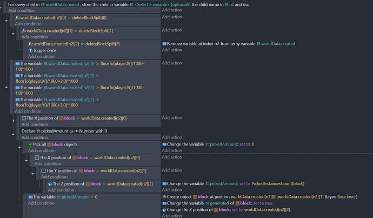The height and width of the screenshot is (218, 373).
Task: Click block object icon in Pick all condition
Action: coord(49,144)
